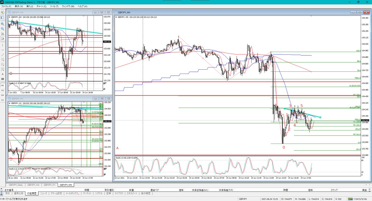
Task: Open the ツール (T) menu
Action: [x=54, y=6]
